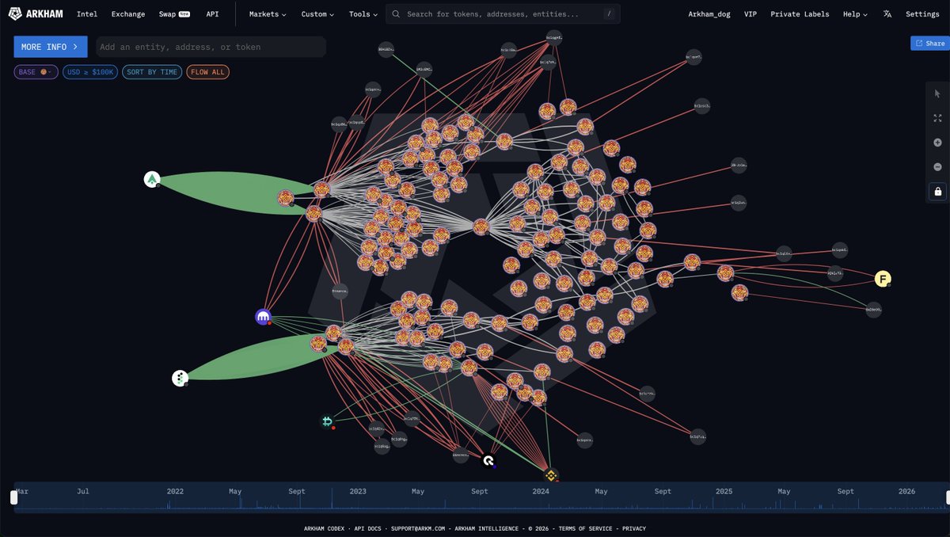Image resolution: width=950 pixels, height=537 pixels.
Task: Zoom in with the plus icon
Action: (x=937, y=143)
